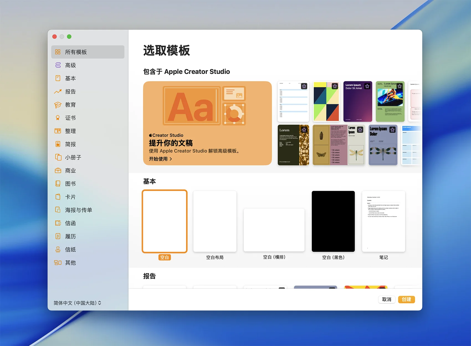Viewport: 471px width, 346px height.
Task: Click the 证书 ribbon badge icon
Action: (58, 118)
